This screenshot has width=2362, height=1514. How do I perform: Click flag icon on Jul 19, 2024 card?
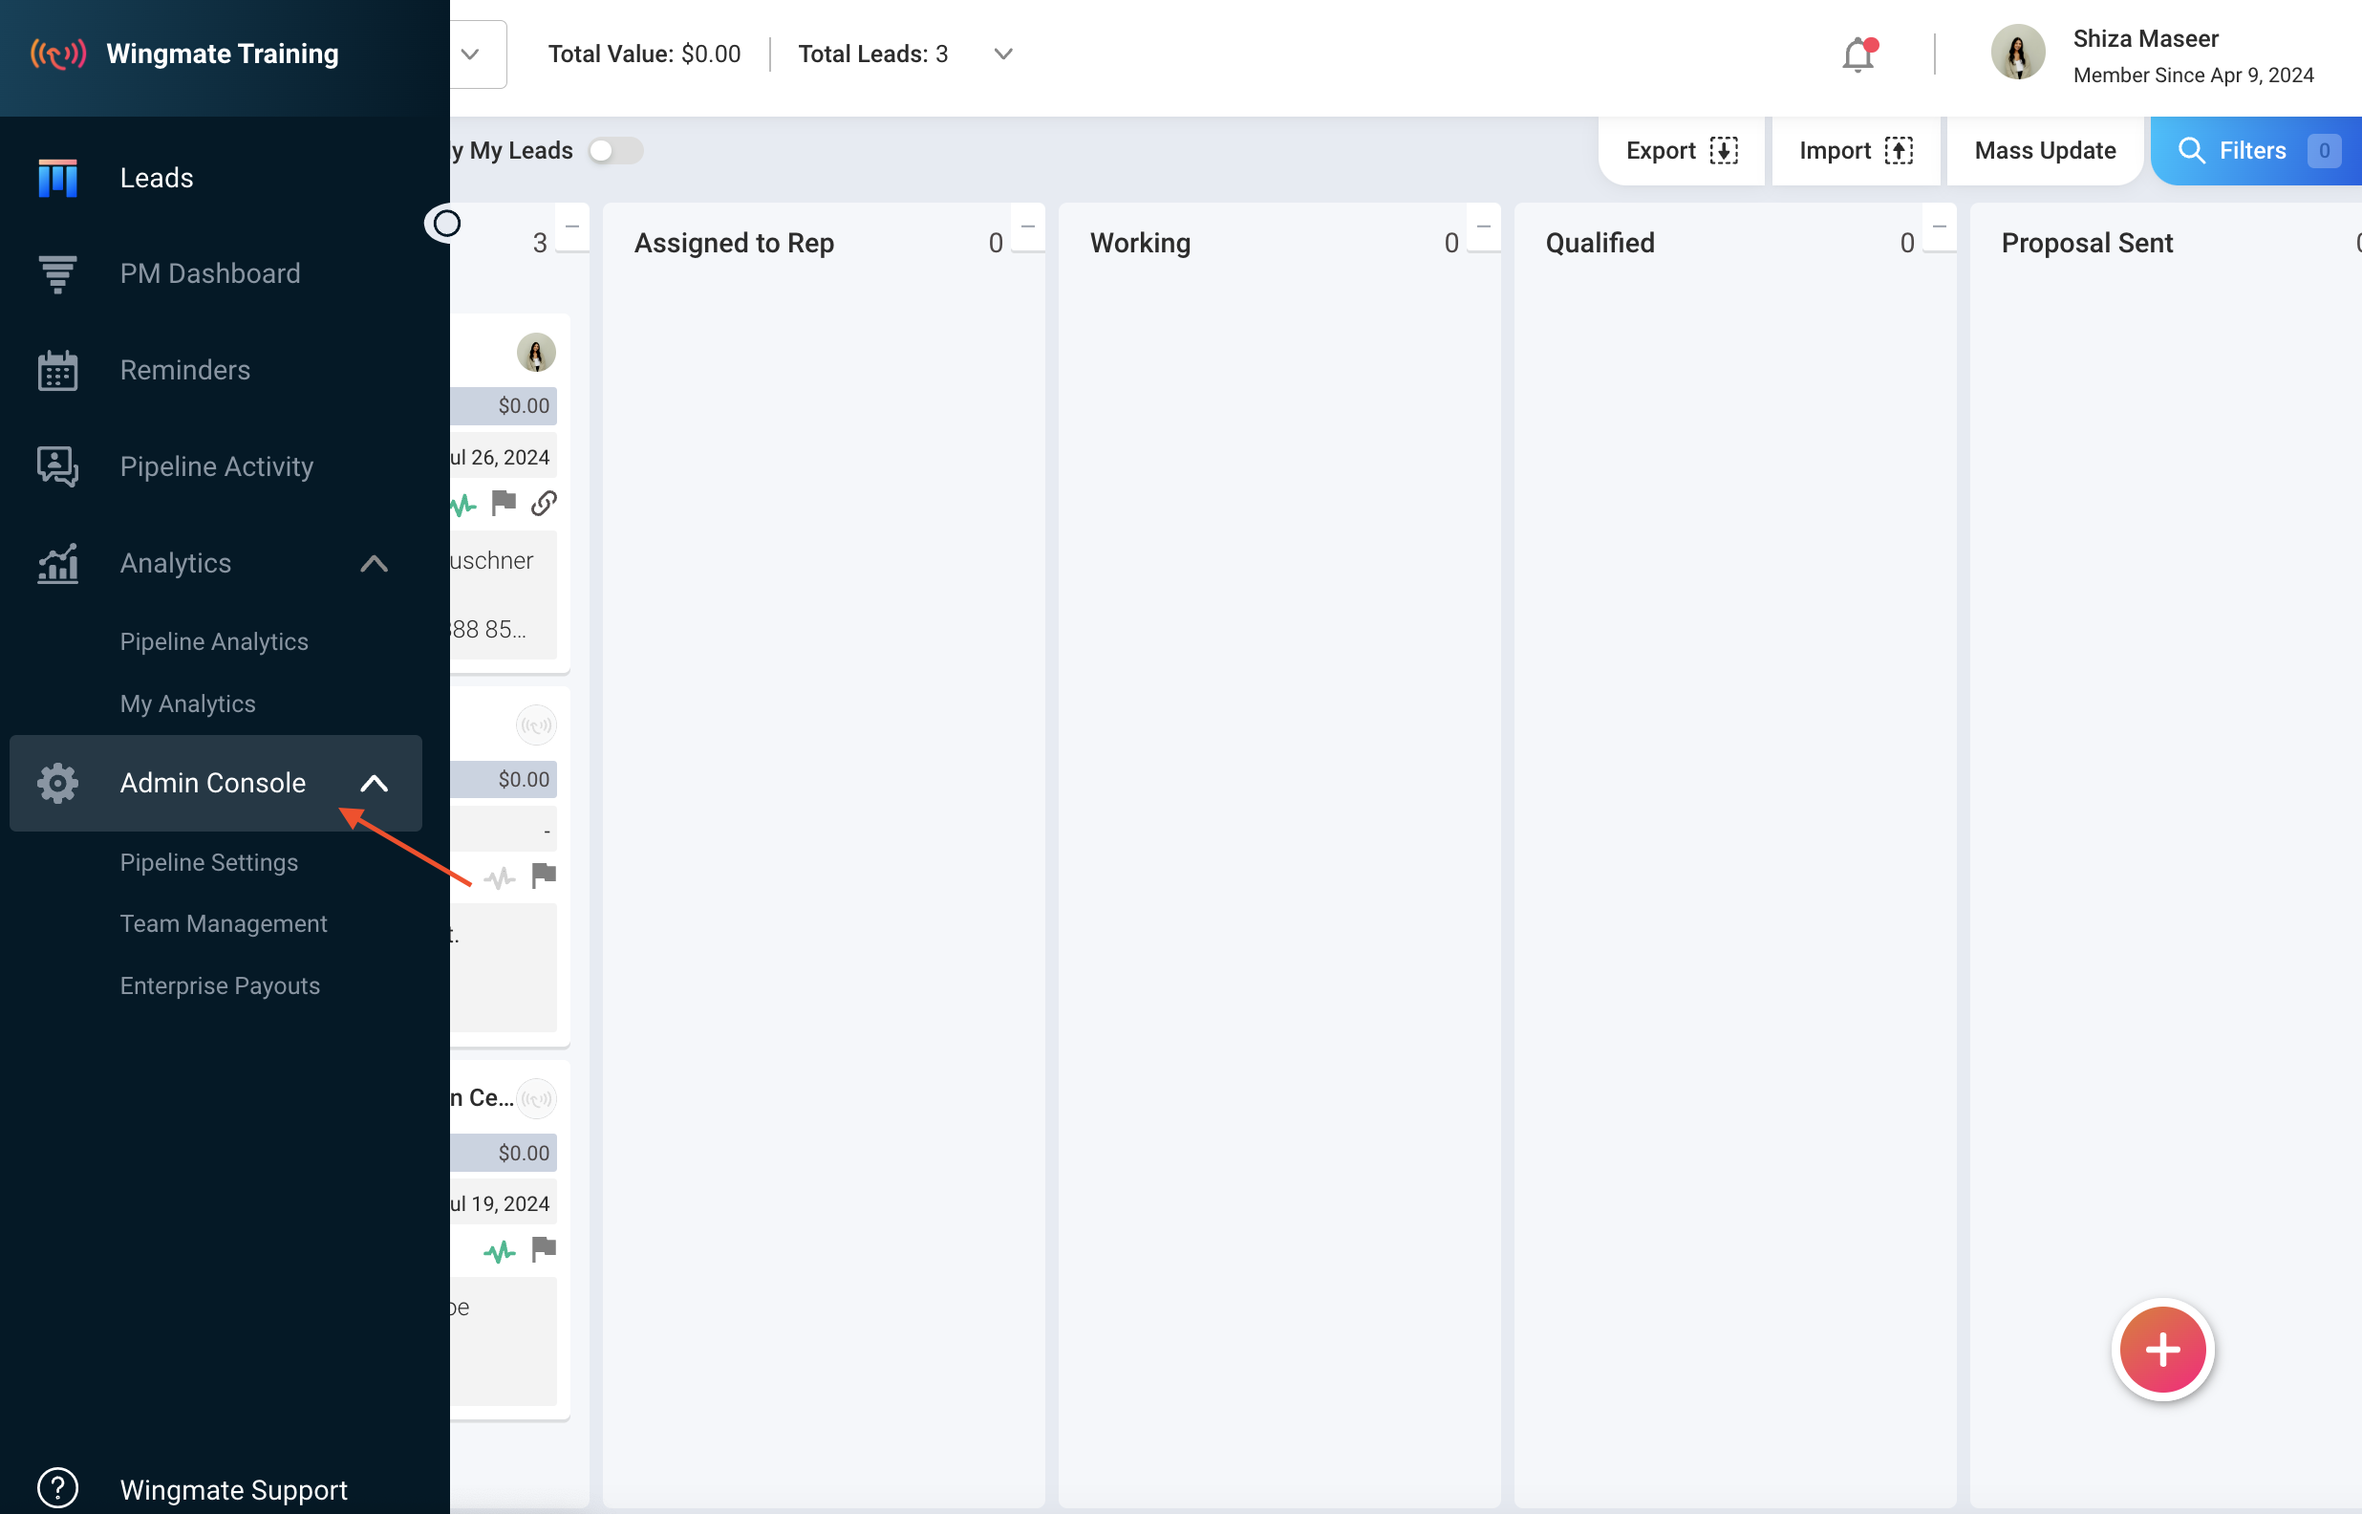click(545, 1248)
